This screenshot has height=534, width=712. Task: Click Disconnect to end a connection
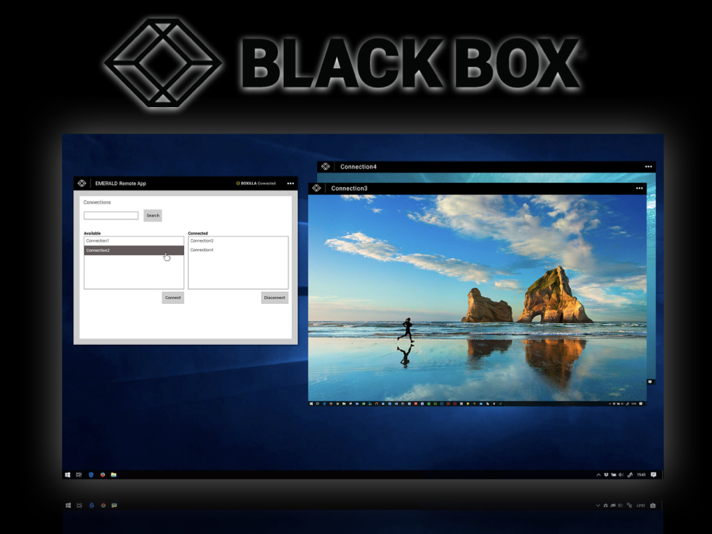[x=275, y=297]
